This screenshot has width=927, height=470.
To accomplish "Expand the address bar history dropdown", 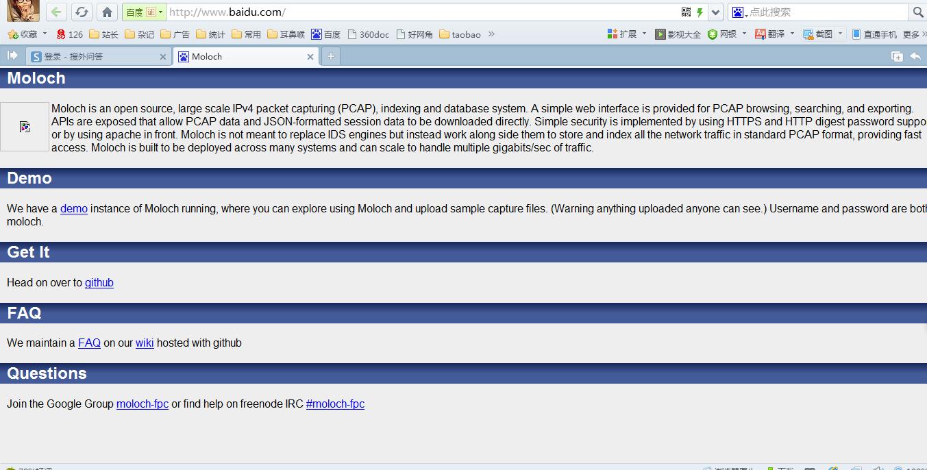I will pyautogui.click(x=716, y=12).
